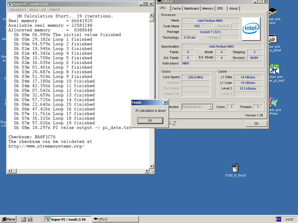Click the Code Name P55 field
This screenshot has width=298, height=223.
click(197, 26)
